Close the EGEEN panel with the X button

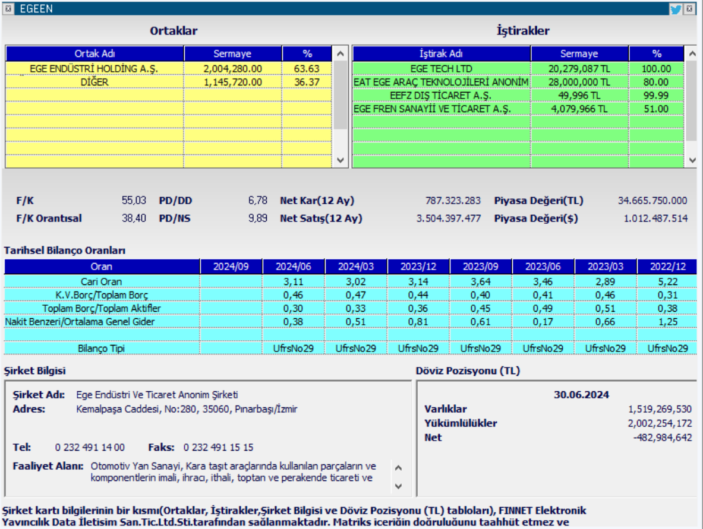[x=689, y=8]
